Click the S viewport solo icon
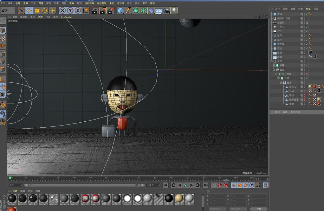 (3, 95)
